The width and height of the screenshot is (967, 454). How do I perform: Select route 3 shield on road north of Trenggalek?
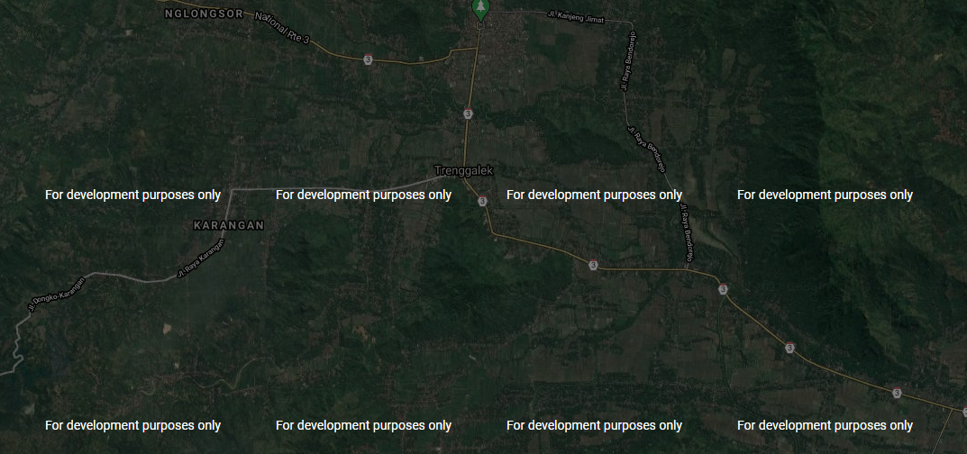(x=468, y=113)
